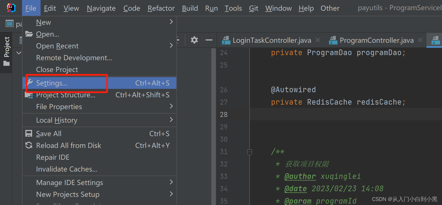
Task: Collapse the project tree chevron
Action: click(x=19, y=53)
